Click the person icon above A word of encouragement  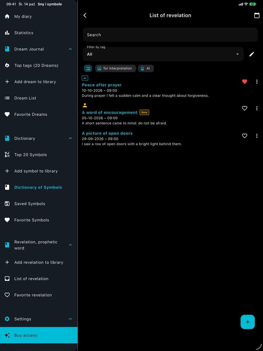pyautogui.click(x=85, y=105)
